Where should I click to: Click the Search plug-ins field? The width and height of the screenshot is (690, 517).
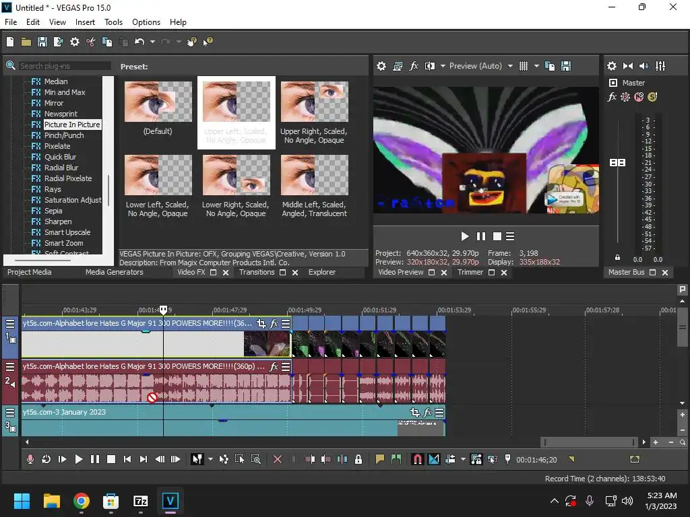click(x=65, y=66)
